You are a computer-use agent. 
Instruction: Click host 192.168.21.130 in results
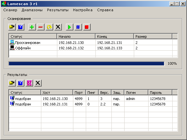55,99
